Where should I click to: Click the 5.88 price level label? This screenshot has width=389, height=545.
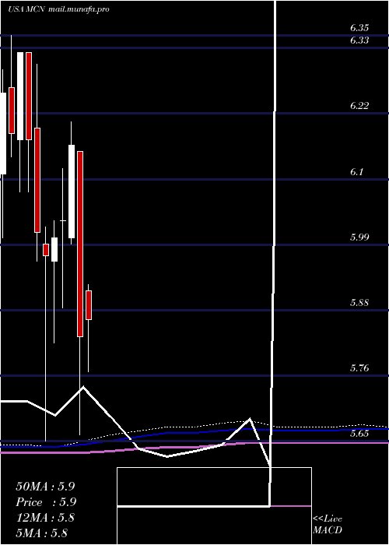click(x=359, y=303)
